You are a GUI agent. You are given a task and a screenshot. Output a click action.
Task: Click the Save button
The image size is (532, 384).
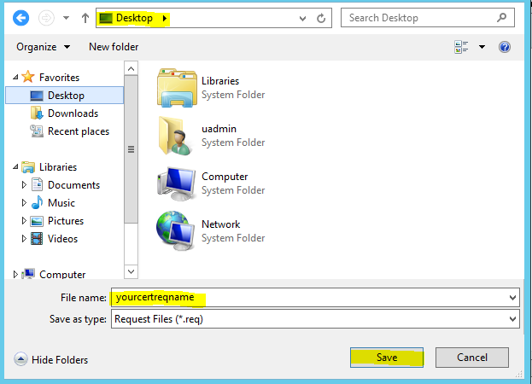387,358
